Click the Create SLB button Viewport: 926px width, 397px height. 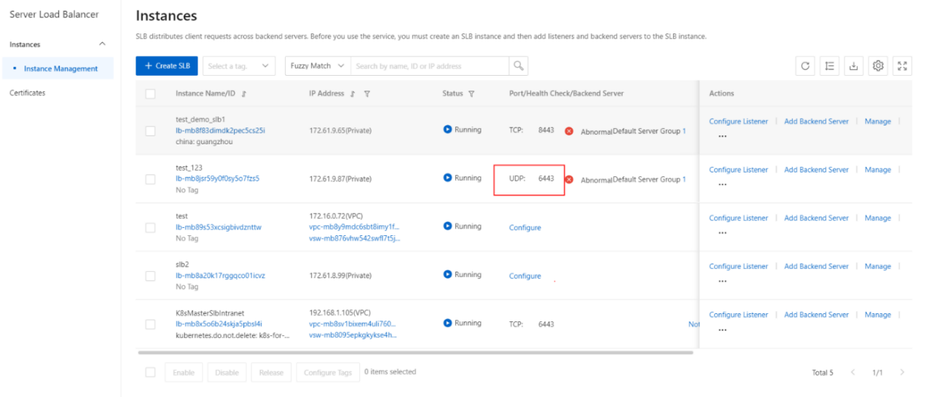[166, 66]
